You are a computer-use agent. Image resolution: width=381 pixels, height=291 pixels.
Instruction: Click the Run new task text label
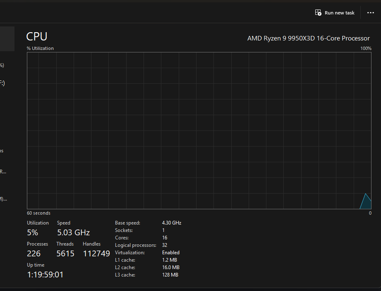[340, 13]
